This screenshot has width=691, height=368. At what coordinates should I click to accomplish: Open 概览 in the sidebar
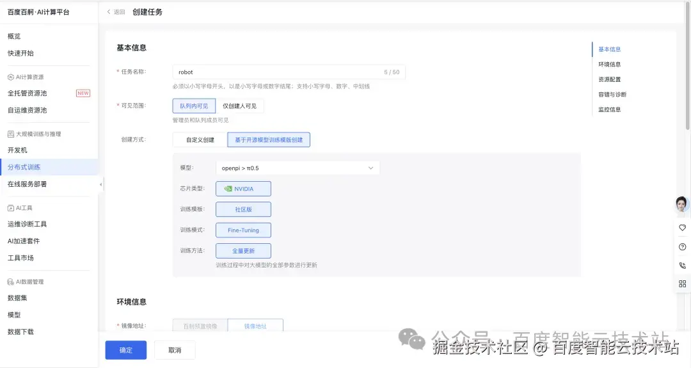coord(14,36)
